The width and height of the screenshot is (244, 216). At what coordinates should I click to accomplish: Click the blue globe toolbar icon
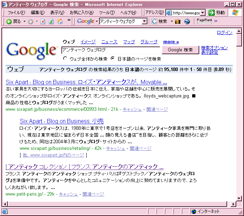187,21
